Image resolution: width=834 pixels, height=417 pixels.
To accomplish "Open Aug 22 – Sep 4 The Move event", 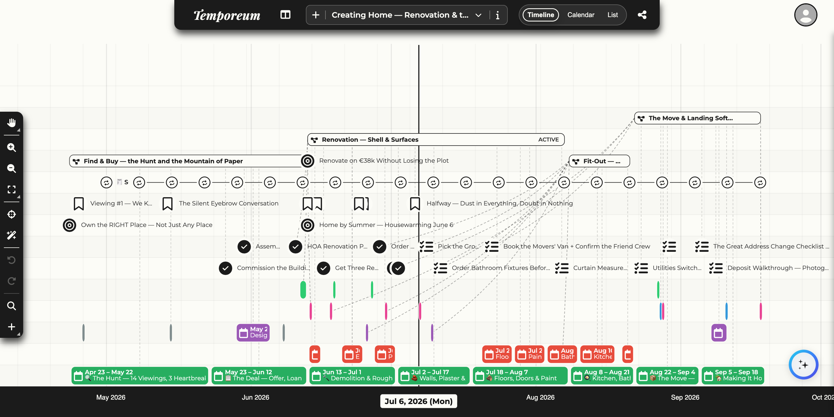I will coord(667,376).
